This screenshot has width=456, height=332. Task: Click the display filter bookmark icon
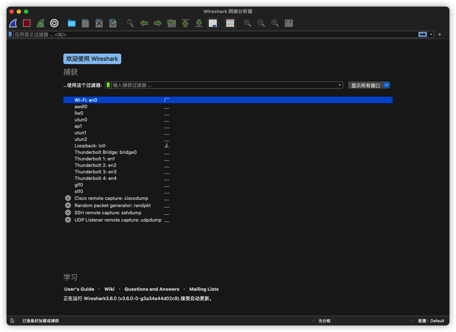click(x=10, y=34)
